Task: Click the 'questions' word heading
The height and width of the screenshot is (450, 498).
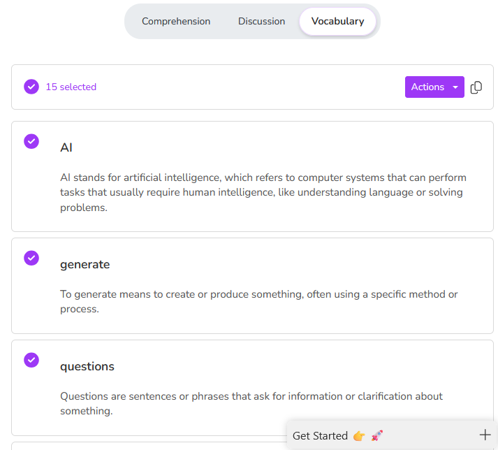Action: [87, 366]
